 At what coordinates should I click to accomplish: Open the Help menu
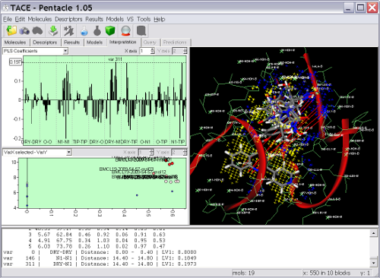point(160,19)
